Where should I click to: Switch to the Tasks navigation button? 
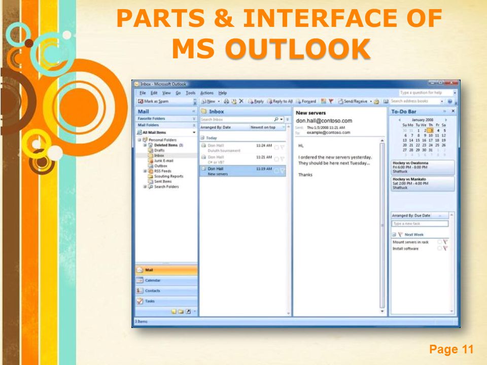(x=166, y=301)
